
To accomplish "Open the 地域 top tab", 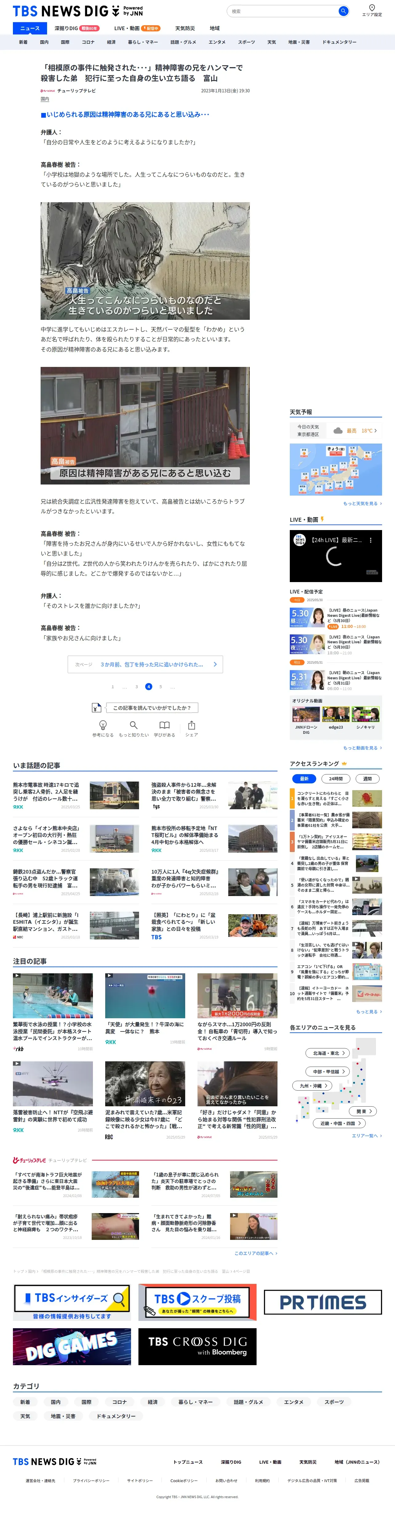I will pos(214,28).
